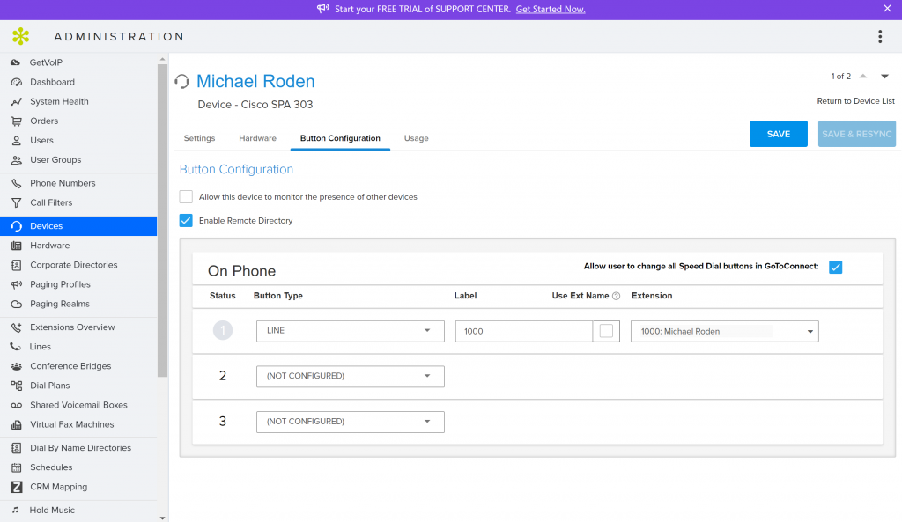Toggle Allow user to change Speed Dial buttons
Viewport: 902px width, 522px height.
click(x=835, y=267)
